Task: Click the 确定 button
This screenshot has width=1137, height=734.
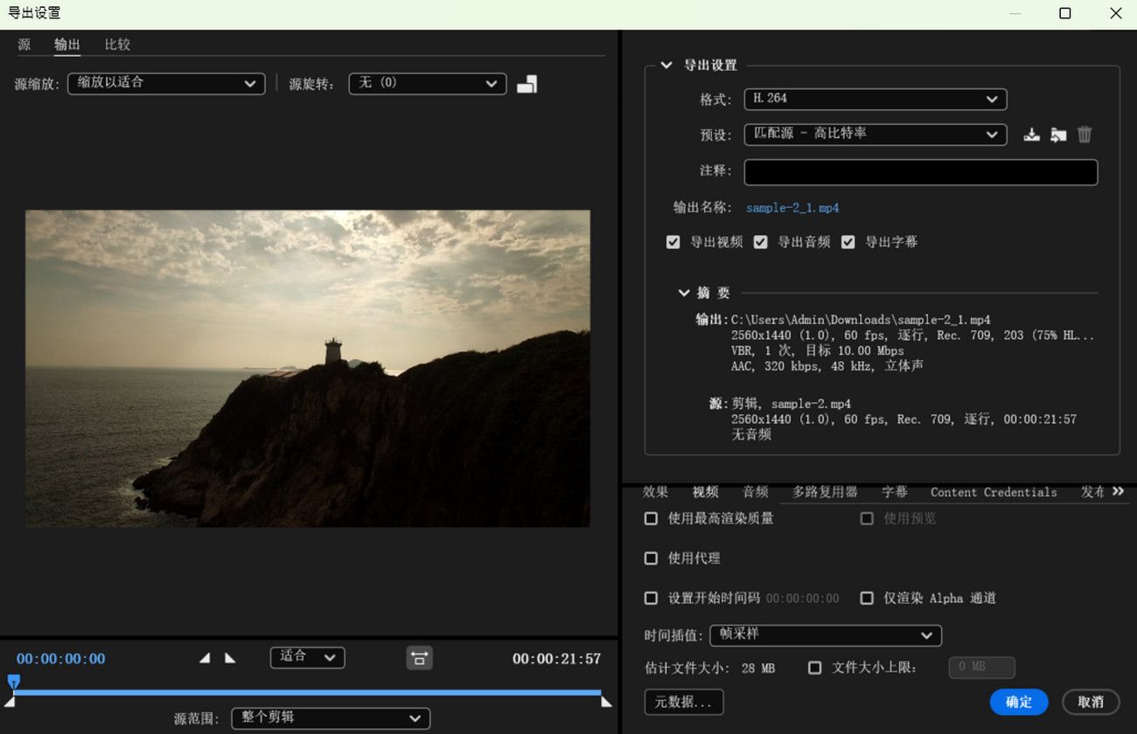Action: pyautogui.click(x=1019, y=702)
